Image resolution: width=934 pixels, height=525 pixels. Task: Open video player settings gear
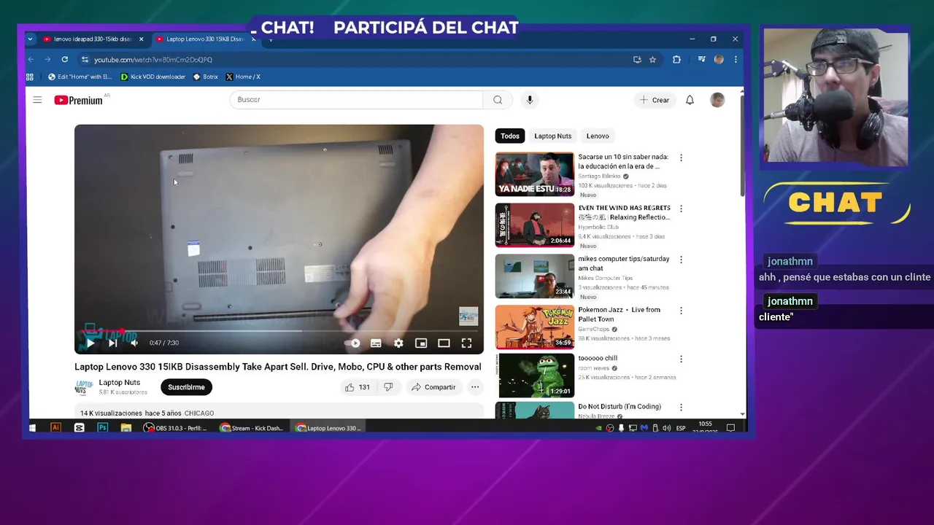[x=398, y=343]
